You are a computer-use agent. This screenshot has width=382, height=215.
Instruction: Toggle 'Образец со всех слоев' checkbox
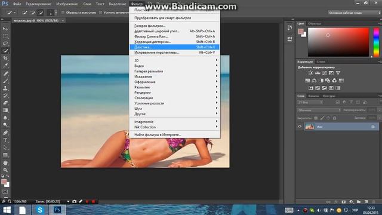tap(63, 13)
